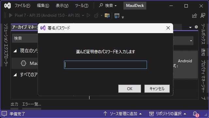209x118 pixels.
Task: Open the 出力 bottom tab
Action: 14,104
